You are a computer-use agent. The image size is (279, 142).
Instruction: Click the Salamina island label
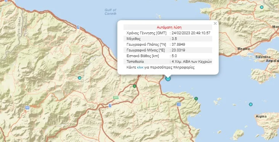[x=263, y=57]
